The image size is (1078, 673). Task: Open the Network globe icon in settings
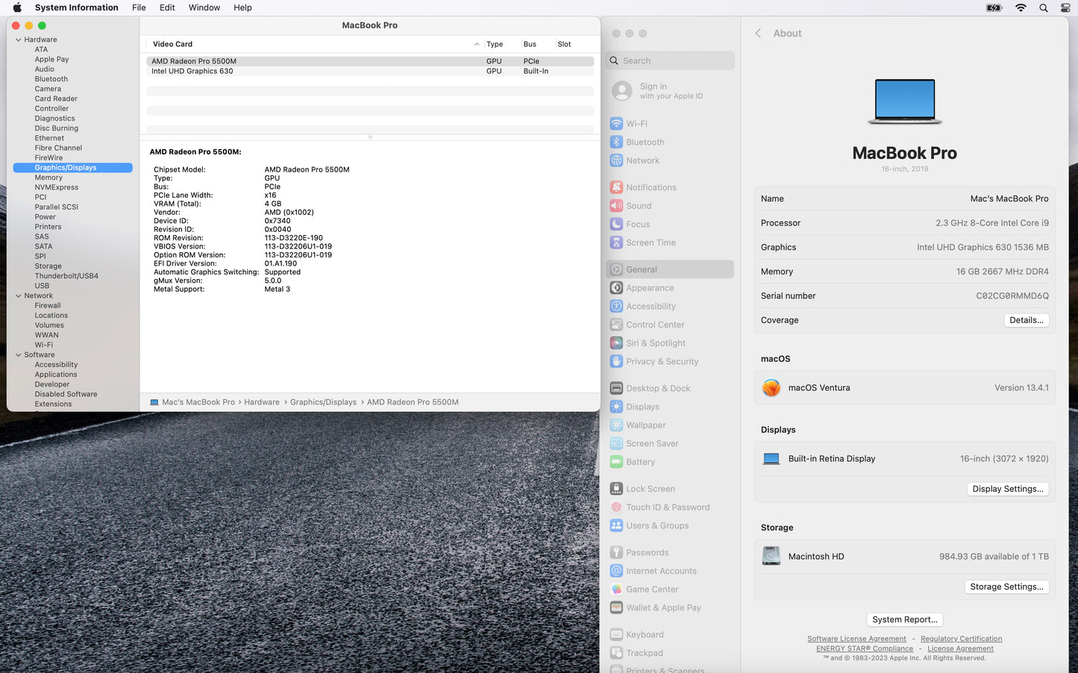[x=616, y=160]
